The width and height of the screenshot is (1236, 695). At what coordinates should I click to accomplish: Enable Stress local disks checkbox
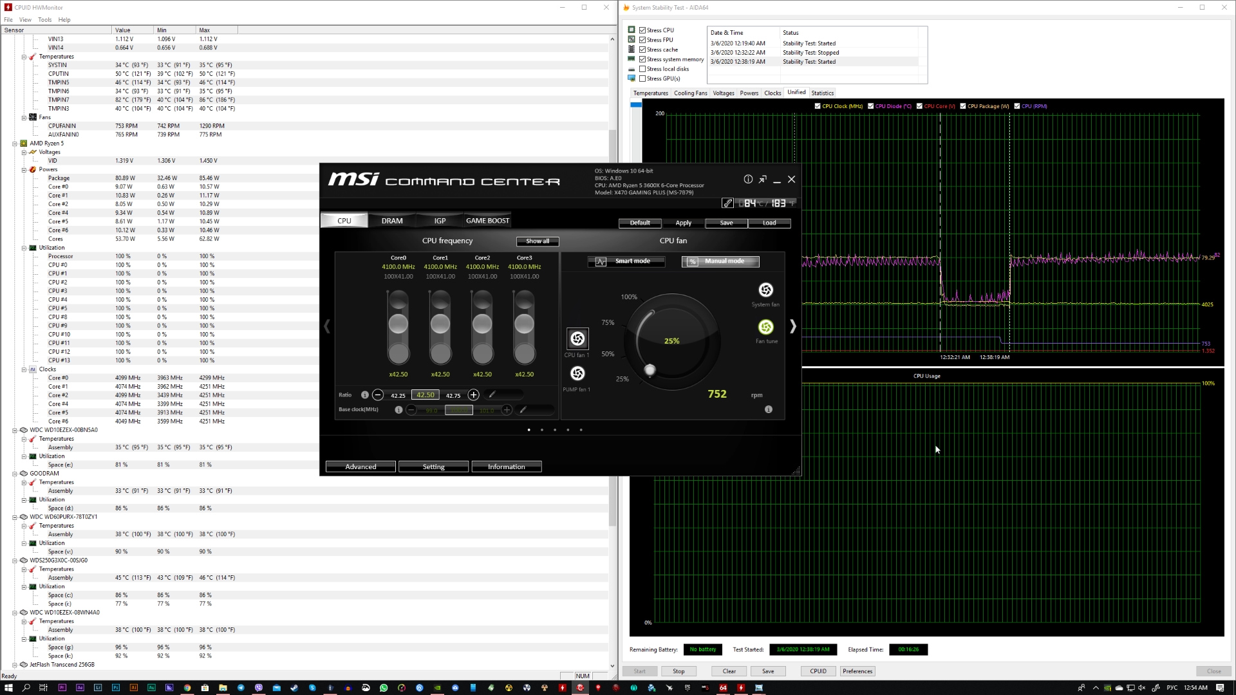tap(642, 69)
